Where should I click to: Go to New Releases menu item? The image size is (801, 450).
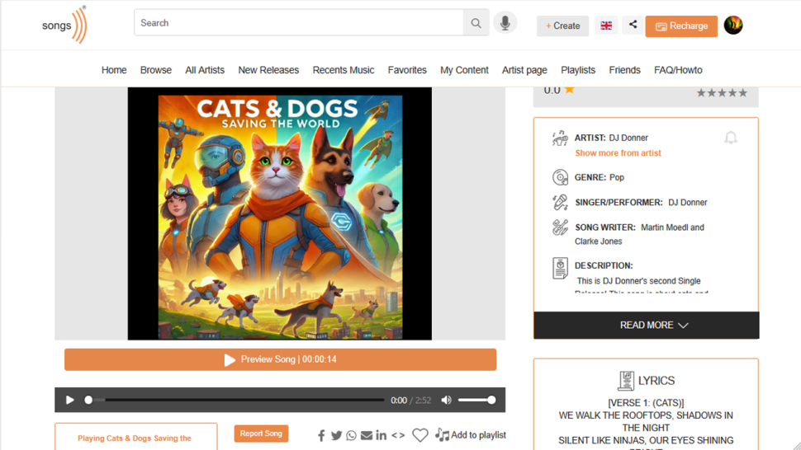point(268,70)
